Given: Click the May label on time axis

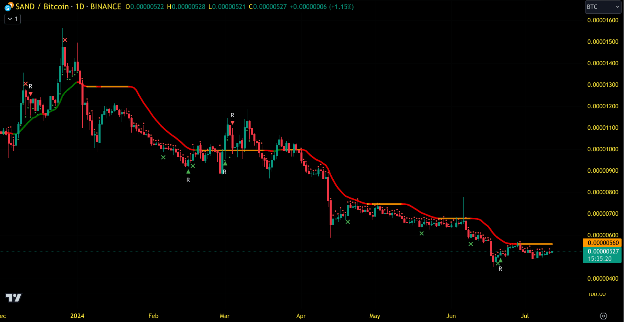Looking at the screenshot, I should coord(375,316).
